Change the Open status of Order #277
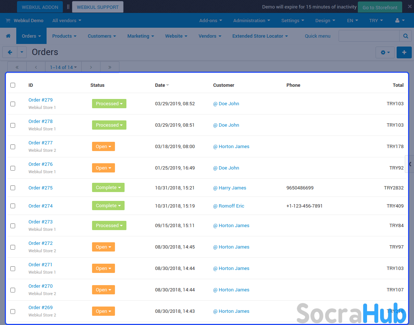The height and width of the screenshot is (325, 414). pos(103,147)
